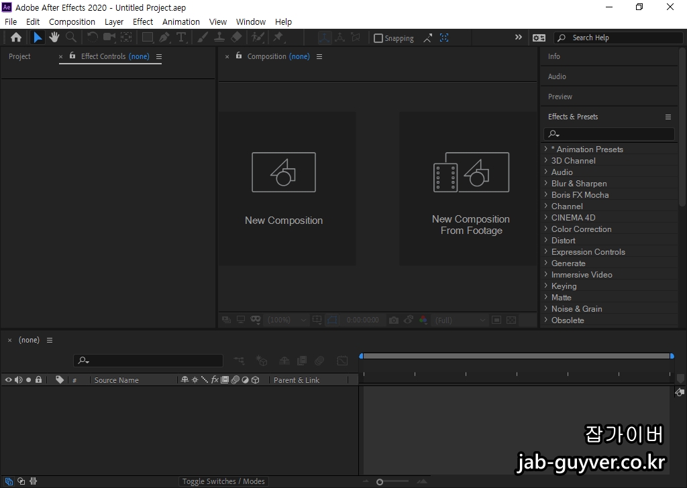The width and height of the screenshot is (687, 488).
Task: Expand the Keying effects category
Action: pos(546,286)
